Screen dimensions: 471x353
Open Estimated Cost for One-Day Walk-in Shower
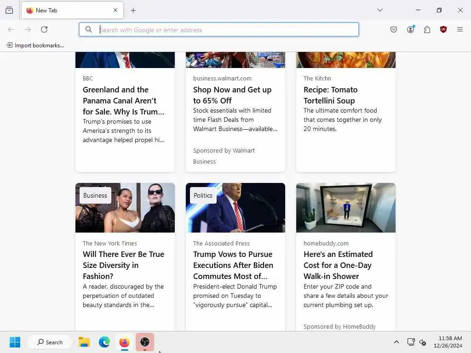point(338,265)
